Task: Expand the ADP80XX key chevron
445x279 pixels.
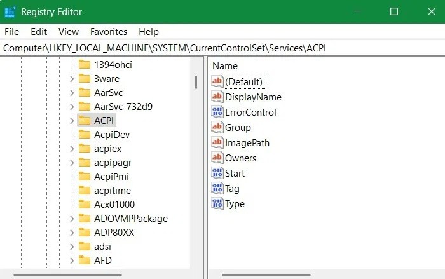Action: point(72,232)
